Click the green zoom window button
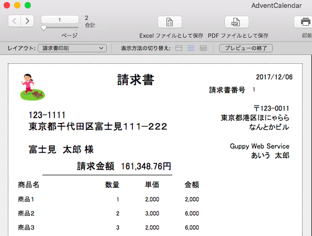The height and width of the screenshot is (236, 312). tap(28, 5)
